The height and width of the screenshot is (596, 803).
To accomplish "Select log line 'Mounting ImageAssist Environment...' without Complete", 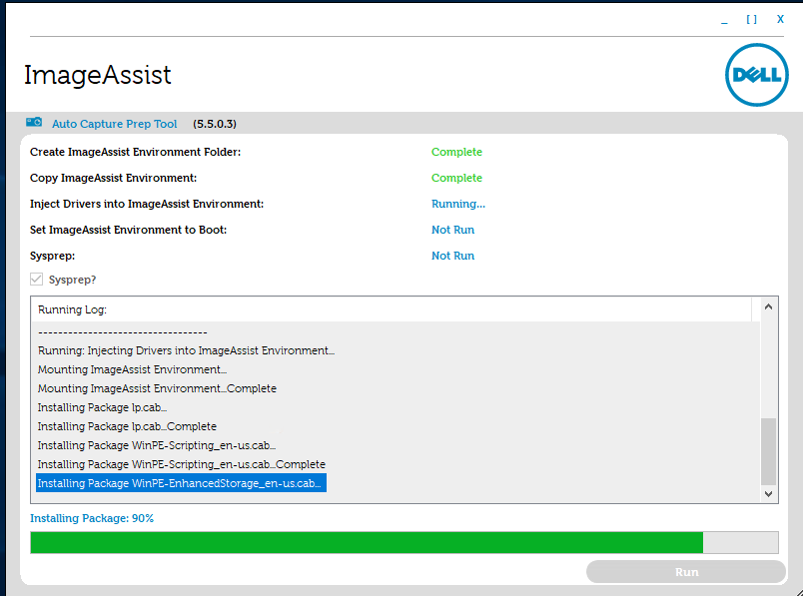I will coord(132,369).
